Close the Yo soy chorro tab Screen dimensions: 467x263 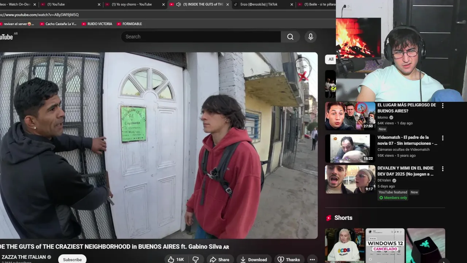[163, 4]
